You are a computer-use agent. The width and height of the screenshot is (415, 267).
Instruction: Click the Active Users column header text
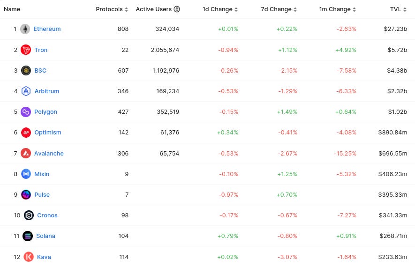point(153,9)
